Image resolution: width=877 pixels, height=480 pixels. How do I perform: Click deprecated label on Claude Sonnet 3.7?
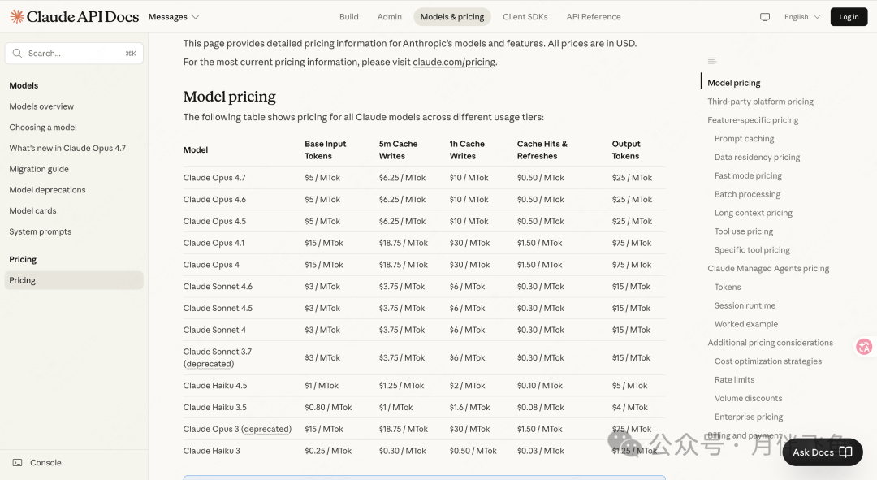(x=209, y=364)
